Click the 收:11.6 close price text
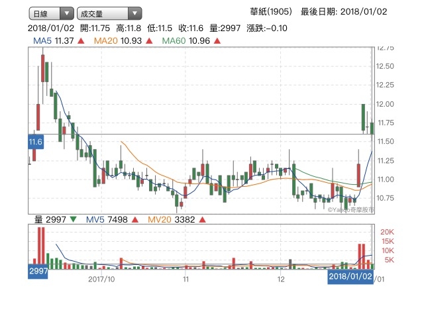Screen dimensions: 424x312 pyautogui.click(x=191, y=28)
